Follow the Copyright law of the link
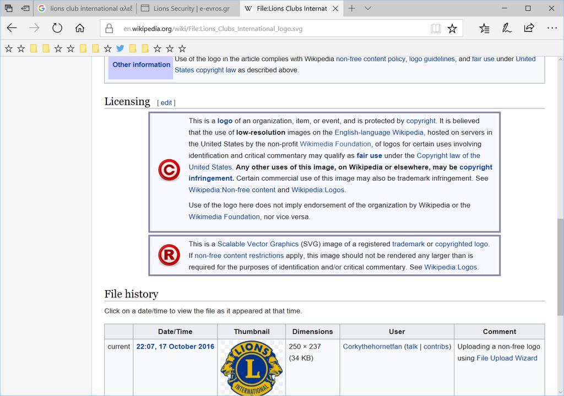Viewport: 564px width, 396px height. pos(448,155)
